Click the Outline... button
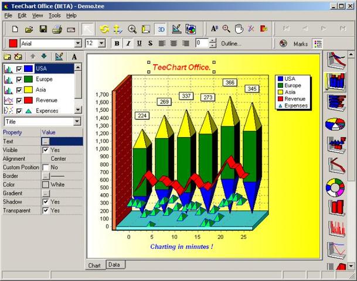Image resolution: width=357 pixels, height=281 pixels. 231,43
